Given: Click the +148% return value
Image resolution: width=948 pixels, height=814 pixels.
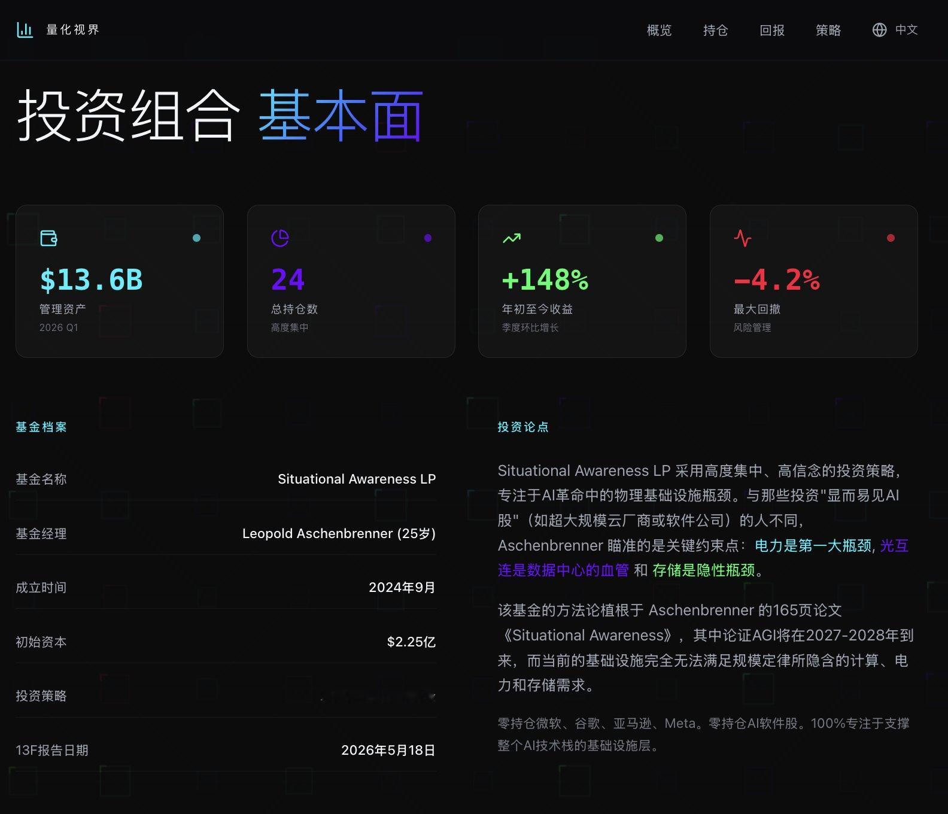Looking at the screenshot, I should pos(545,280).
